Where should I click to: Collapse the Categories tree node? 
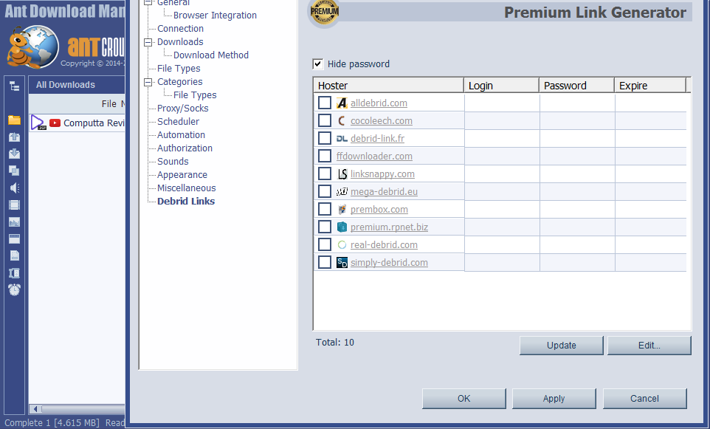(x=148, y=83)
